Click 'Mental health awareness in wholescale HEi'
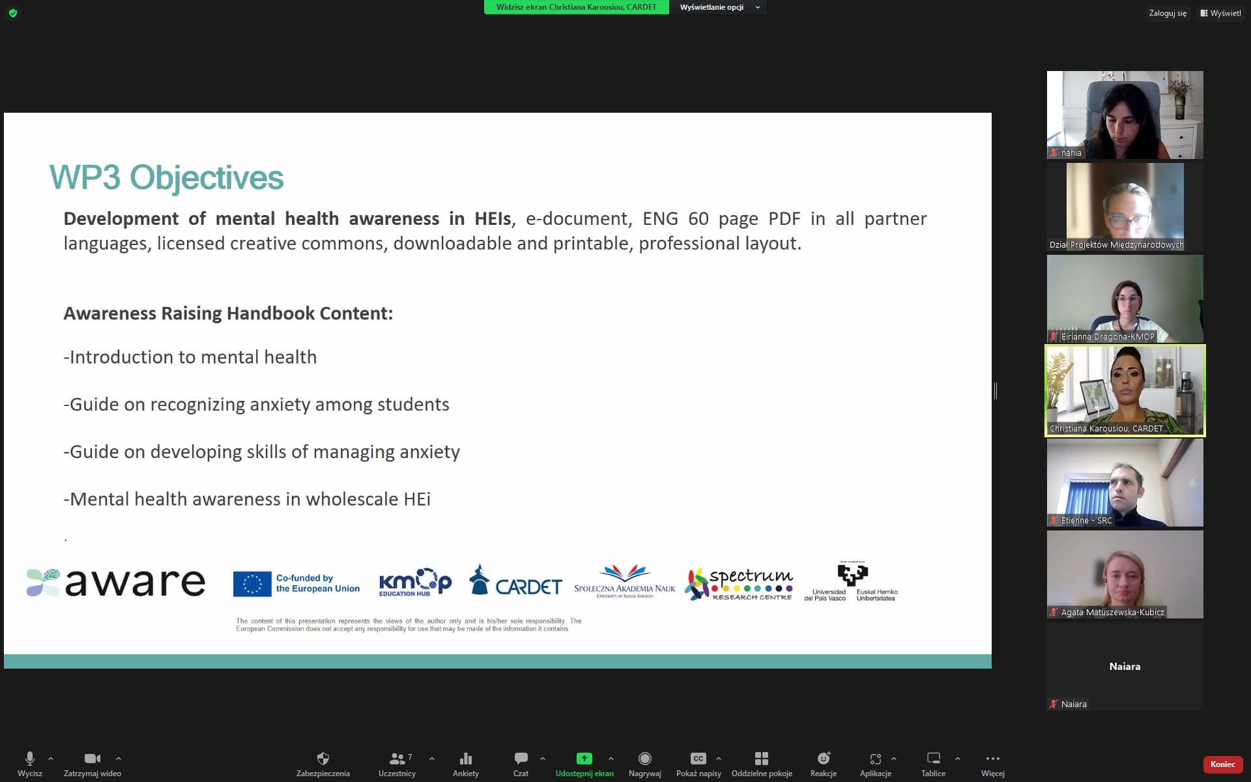The width and height of the screenshot is (1251, 782). click(250, 499)
